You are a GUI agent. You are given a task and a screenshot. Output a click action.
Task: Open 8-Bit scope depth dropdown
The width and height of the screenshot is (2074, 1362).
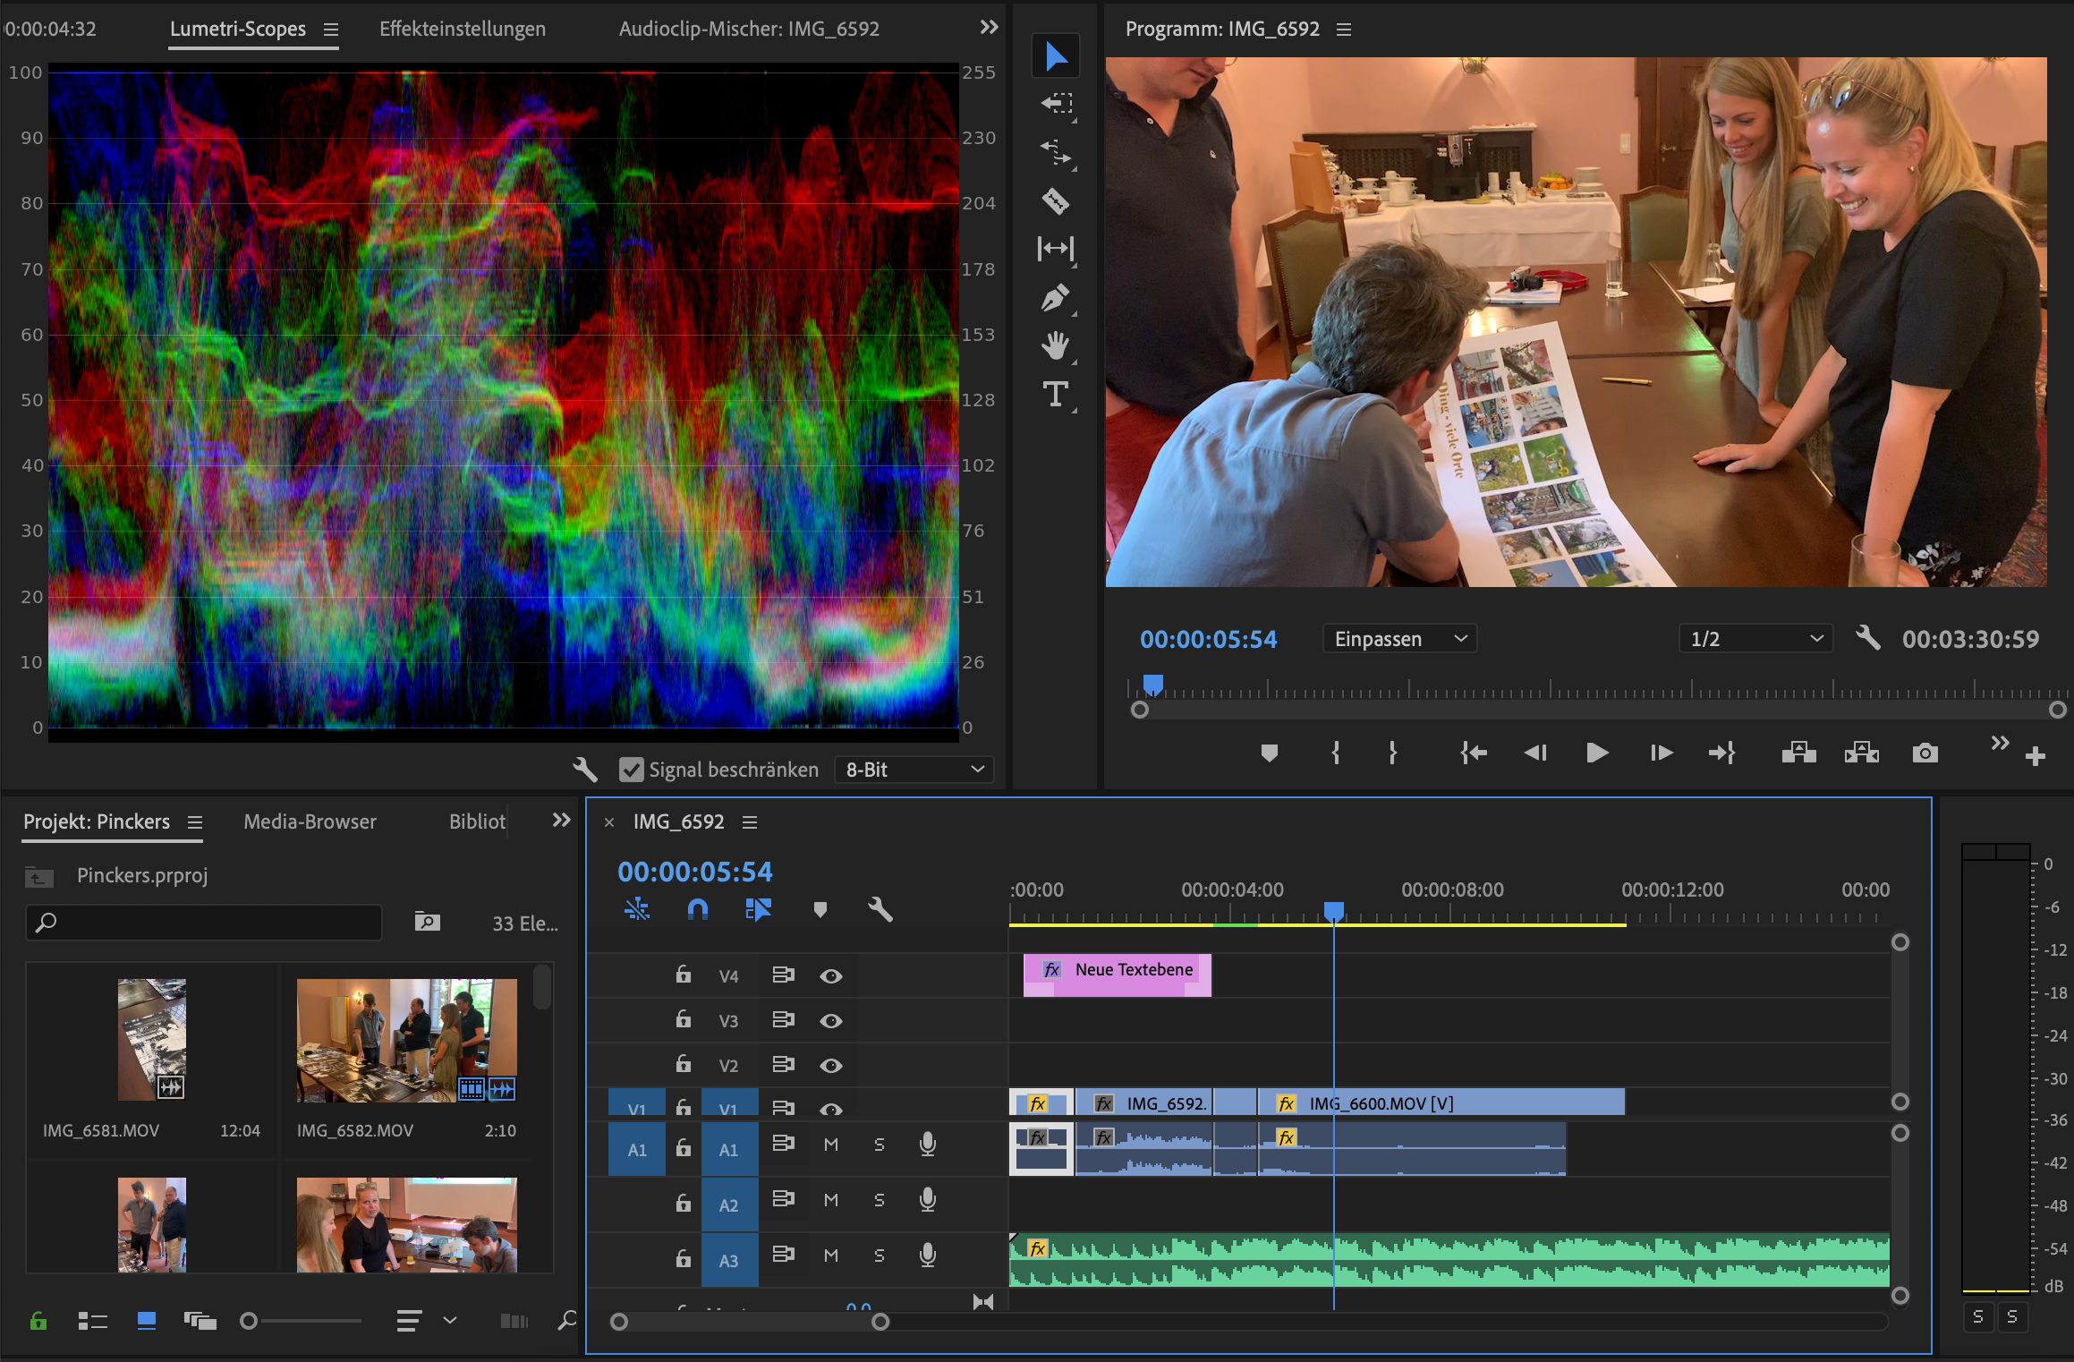[x=914, y=770]
